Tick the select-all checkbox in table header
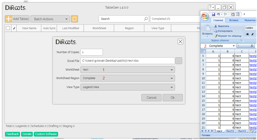Image resolution: width=257 pixels, height=140 pixels. (8, 28)
